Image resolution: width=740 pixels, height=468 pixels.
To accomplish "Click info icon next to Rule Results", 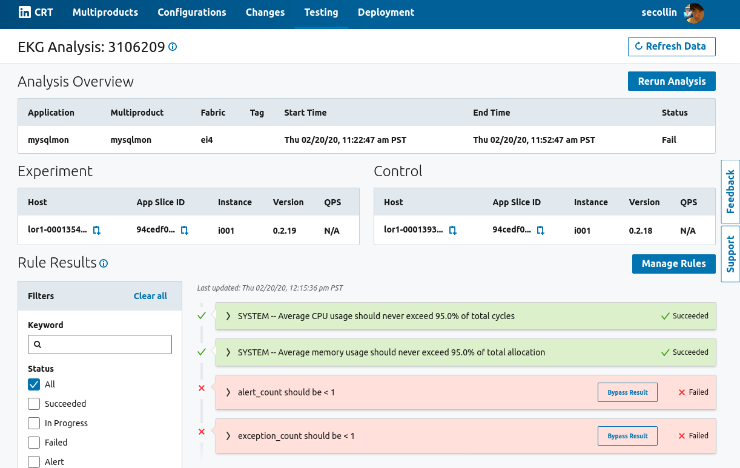I will pyautogui.click(x=104, y=263).
